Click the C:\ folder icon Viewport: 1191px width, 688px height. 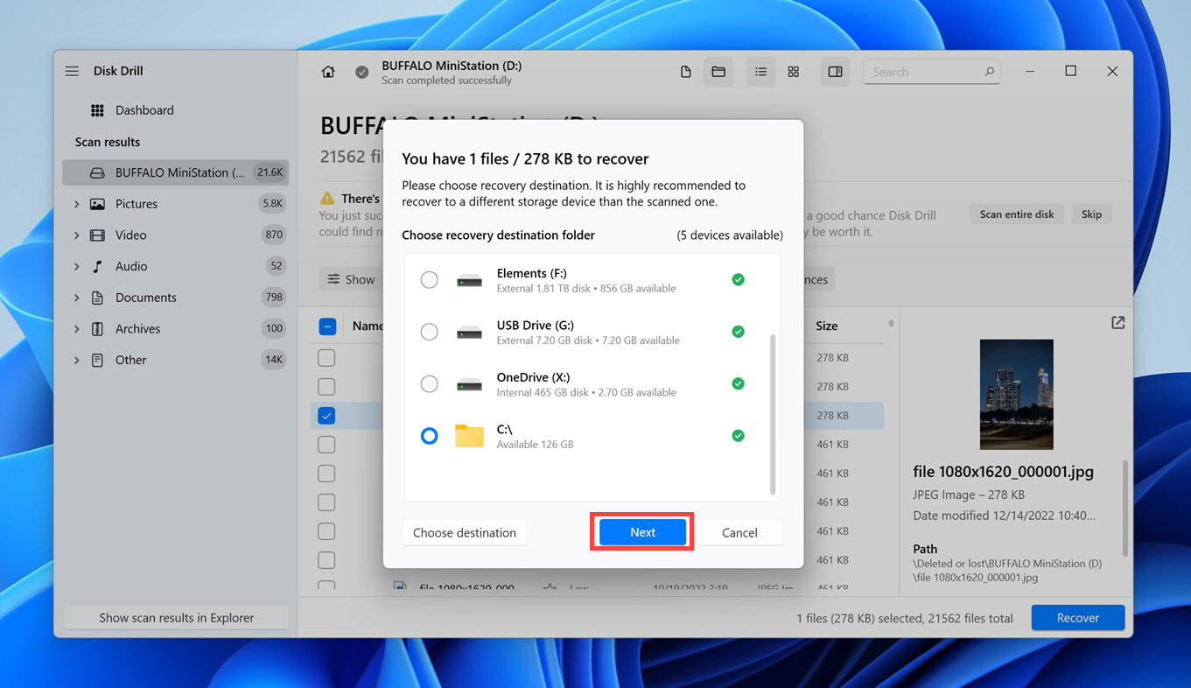pyautogui.click(x=469, y=436)
